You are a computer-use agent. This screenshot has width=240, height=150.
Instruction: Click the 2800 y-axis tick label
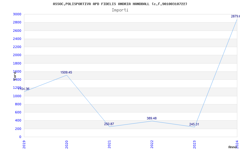(17, 22)
